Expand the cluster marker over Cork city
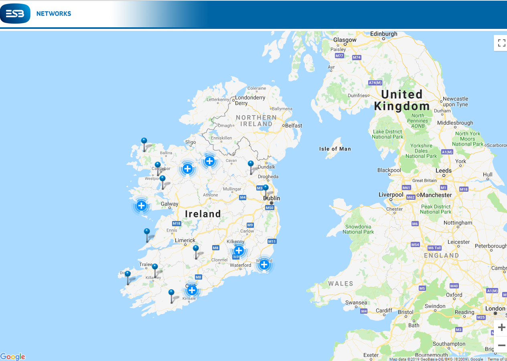The height and width of the screenshot is (361, 507). pos(192,290)
